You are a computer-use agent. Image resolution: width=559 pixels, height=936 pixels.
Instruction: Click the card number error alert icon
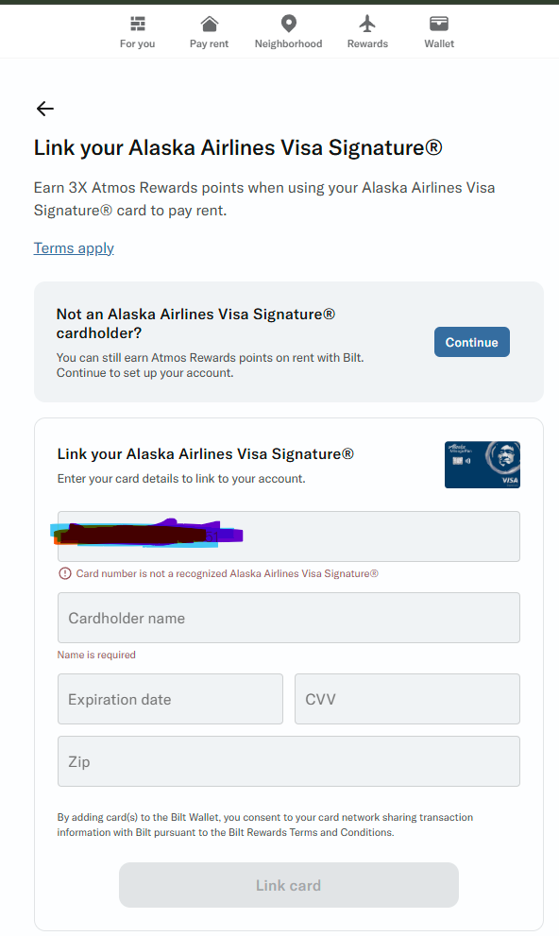[x=64, y=573]
